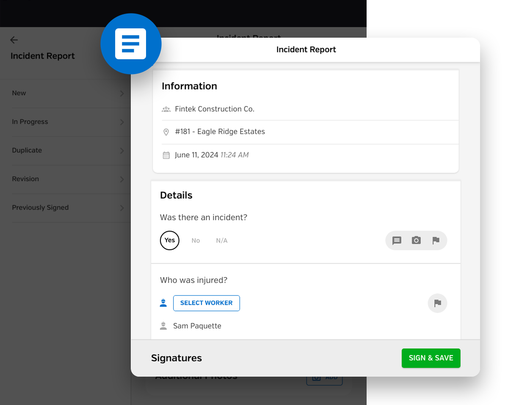The width and height of the screenshot is (508, 405).
Task: Open the Revision menu item
Action: 25,179
